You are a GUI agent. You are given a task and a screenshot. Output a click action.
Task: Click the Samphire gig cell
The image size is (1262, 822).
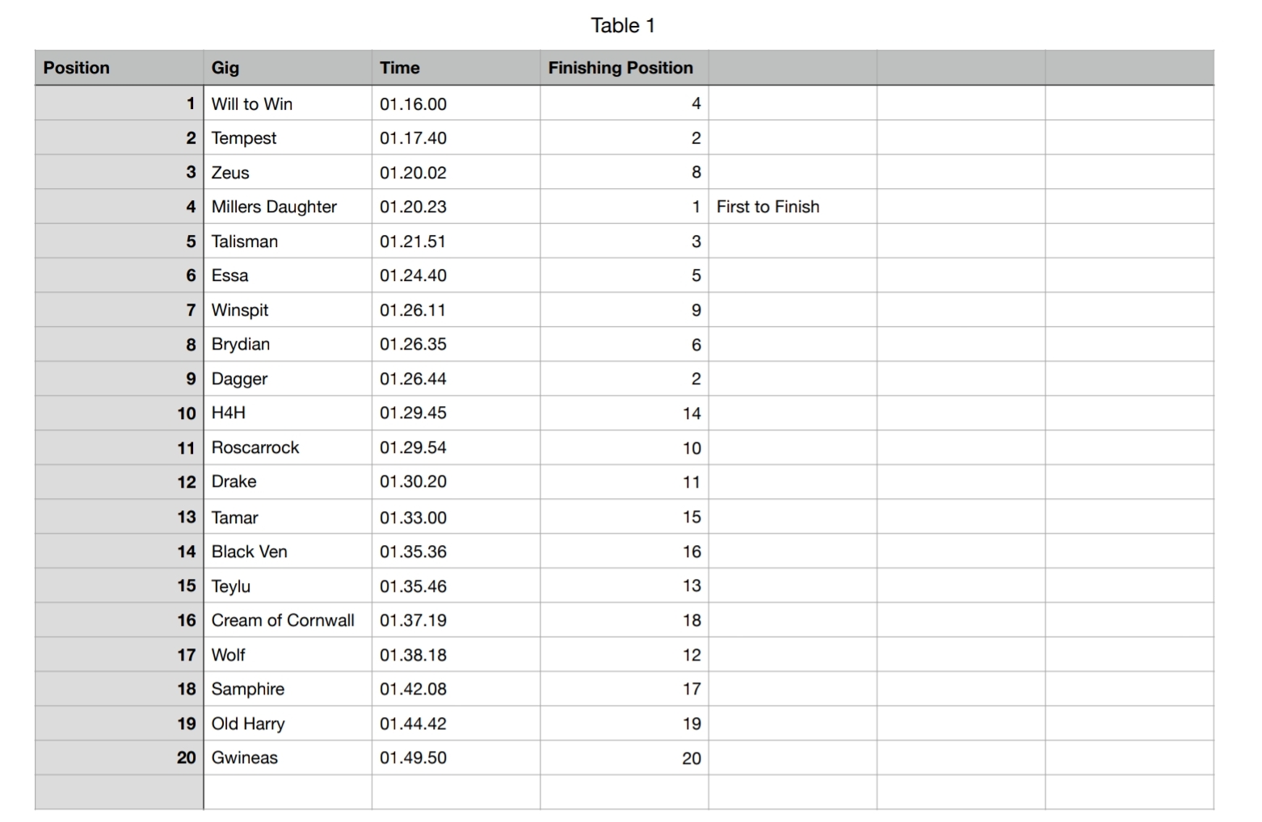pos(288,689)
